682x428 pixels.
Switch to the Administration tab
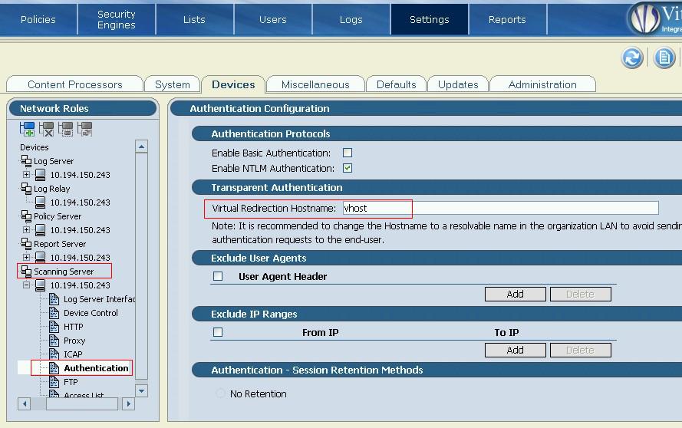[542, 84]
